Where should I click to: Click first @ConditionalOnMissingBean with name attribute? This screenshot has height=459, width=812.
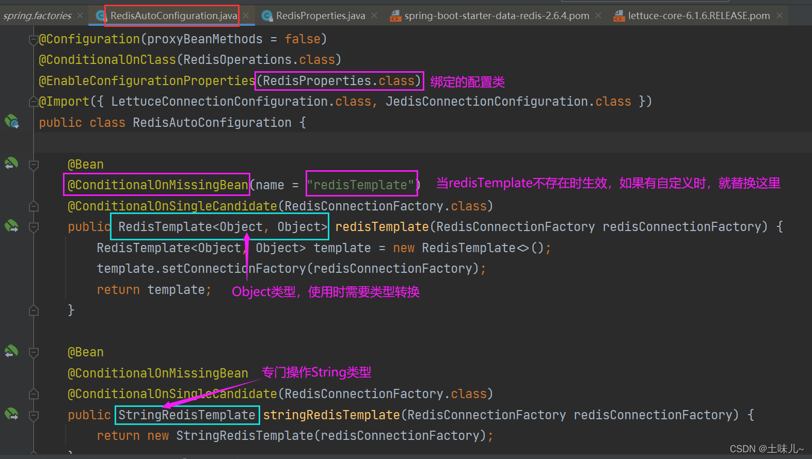[x=157, y=185]
